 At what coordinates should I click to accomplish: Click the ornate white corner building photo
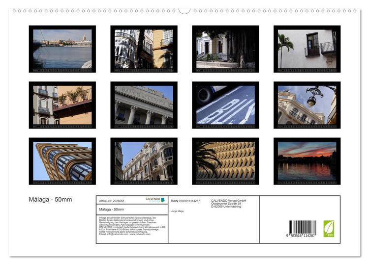point(144,161)
